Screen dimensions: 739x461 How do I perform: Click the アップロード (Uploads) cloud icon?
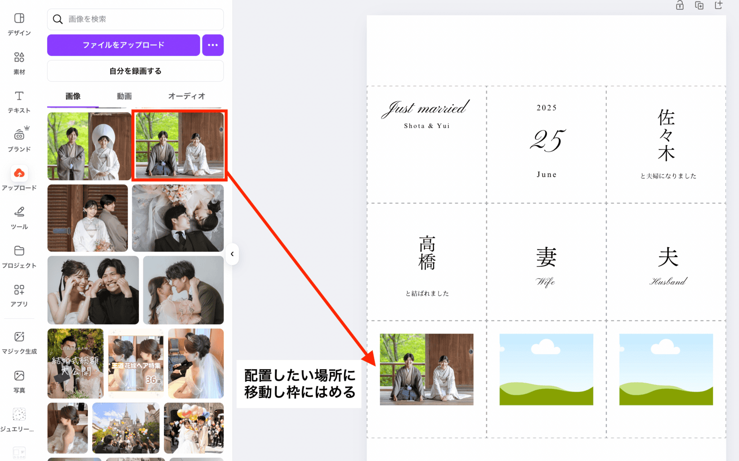(x=19, y=174)
